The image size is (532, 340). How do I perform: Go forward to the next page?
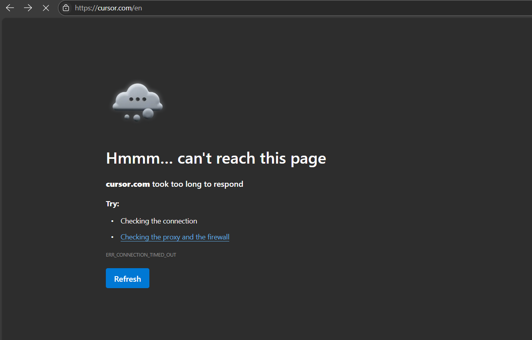(x=28, y=8)
